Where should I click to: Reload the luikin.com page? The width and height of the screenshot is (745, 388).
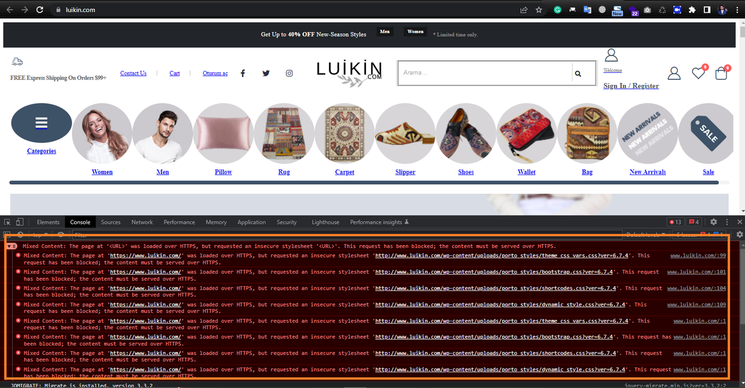tap(40, 10)
